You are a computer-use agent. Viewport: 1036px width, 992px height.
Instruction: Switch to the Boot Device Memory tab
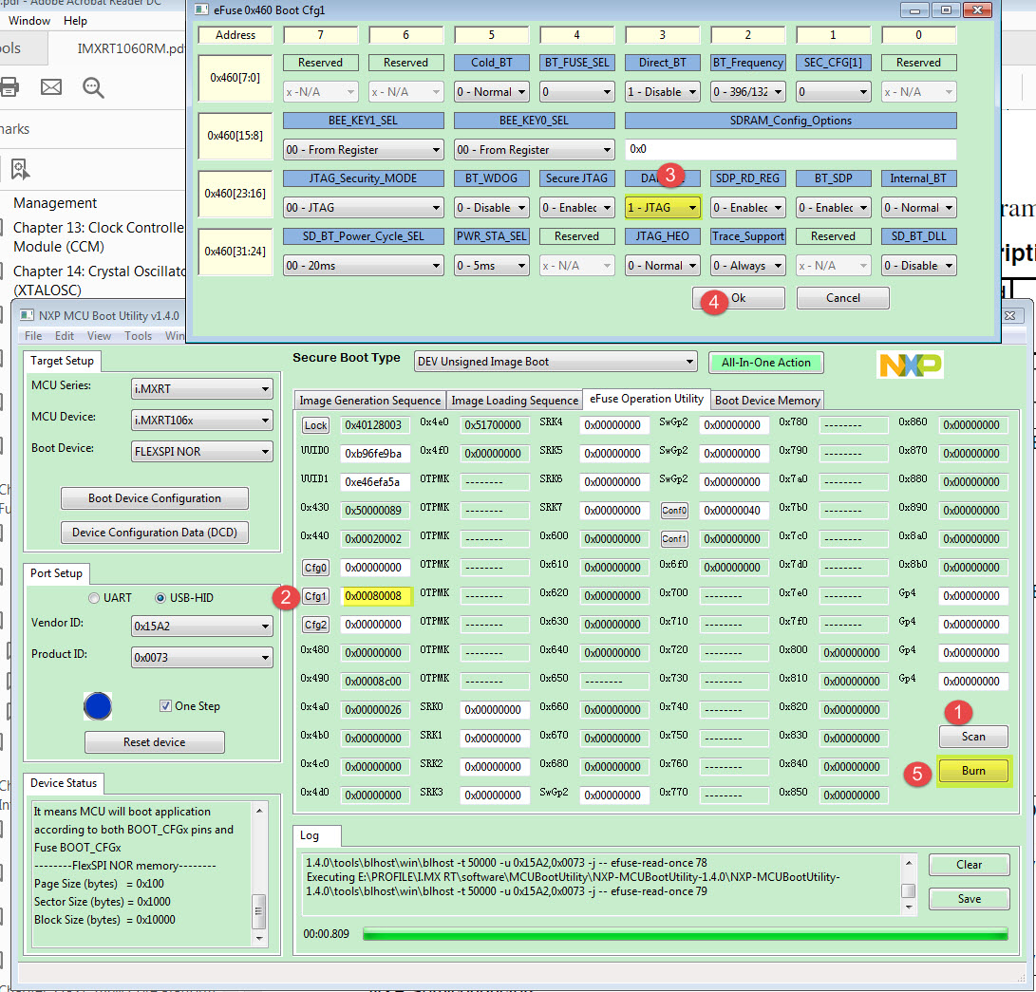tap(766, 400)
